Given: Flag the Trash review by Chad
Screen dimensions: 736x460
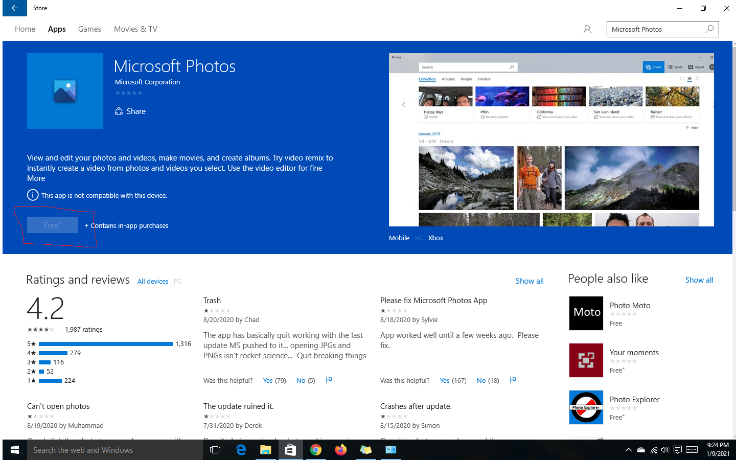Looking at the screenshot, I should [329, 380].
